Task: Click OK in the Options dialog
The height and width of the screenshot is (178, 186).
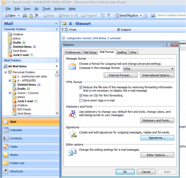Action: (x=125, y=172)
